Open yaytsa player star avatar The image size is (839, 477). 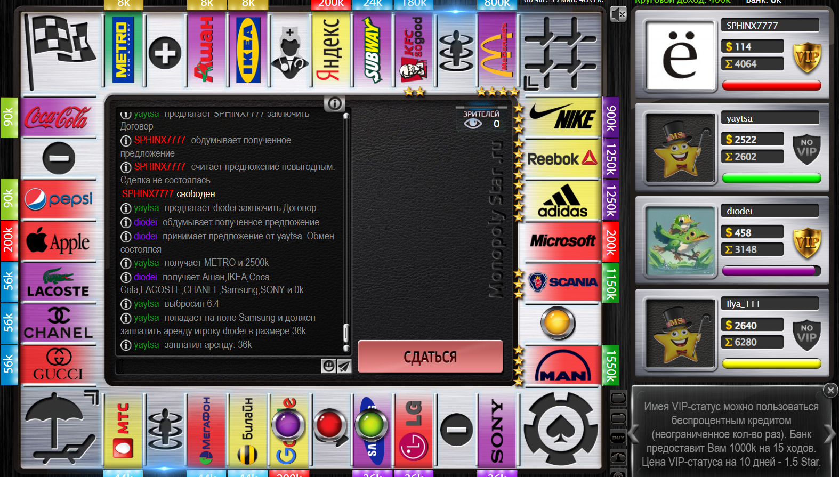[680, 148]
